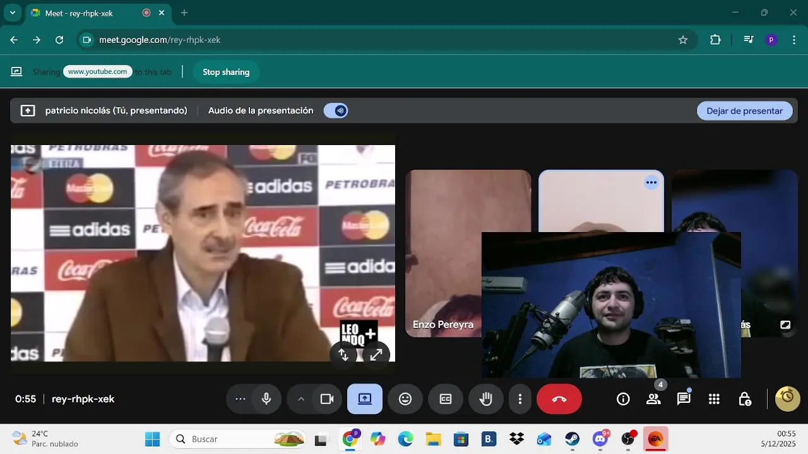Open meeting details info icon
This screenshot has width=808, height=454.
coord(623,399)
